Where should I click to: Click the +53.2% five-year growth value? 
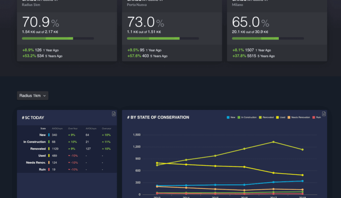pos(29,56)
